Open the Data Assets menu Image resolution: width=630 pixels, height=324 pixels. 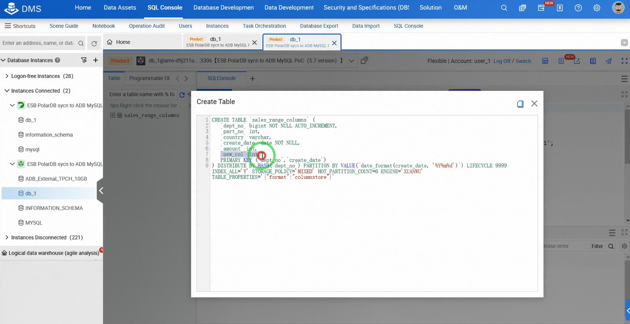(x=120, y=8)
